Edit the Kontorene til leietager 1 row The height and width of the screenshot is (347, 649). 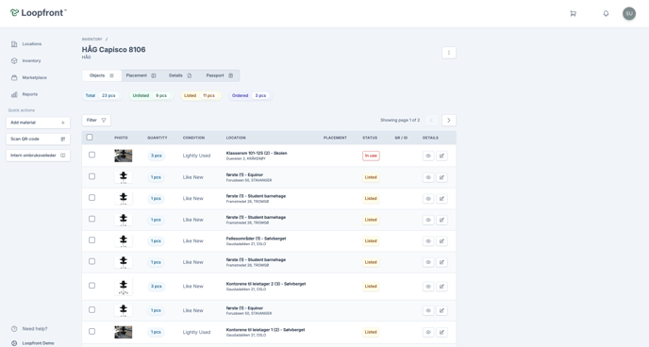coord(441,332)
